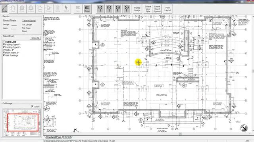The image size is (254, 142).
Task: Open Select Count Symbol
Action: coord(157,9)
